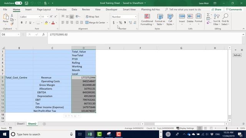Toggle Underline formatting
The image size is (246, 138).
pyautogui.click(x=30, y=23)
